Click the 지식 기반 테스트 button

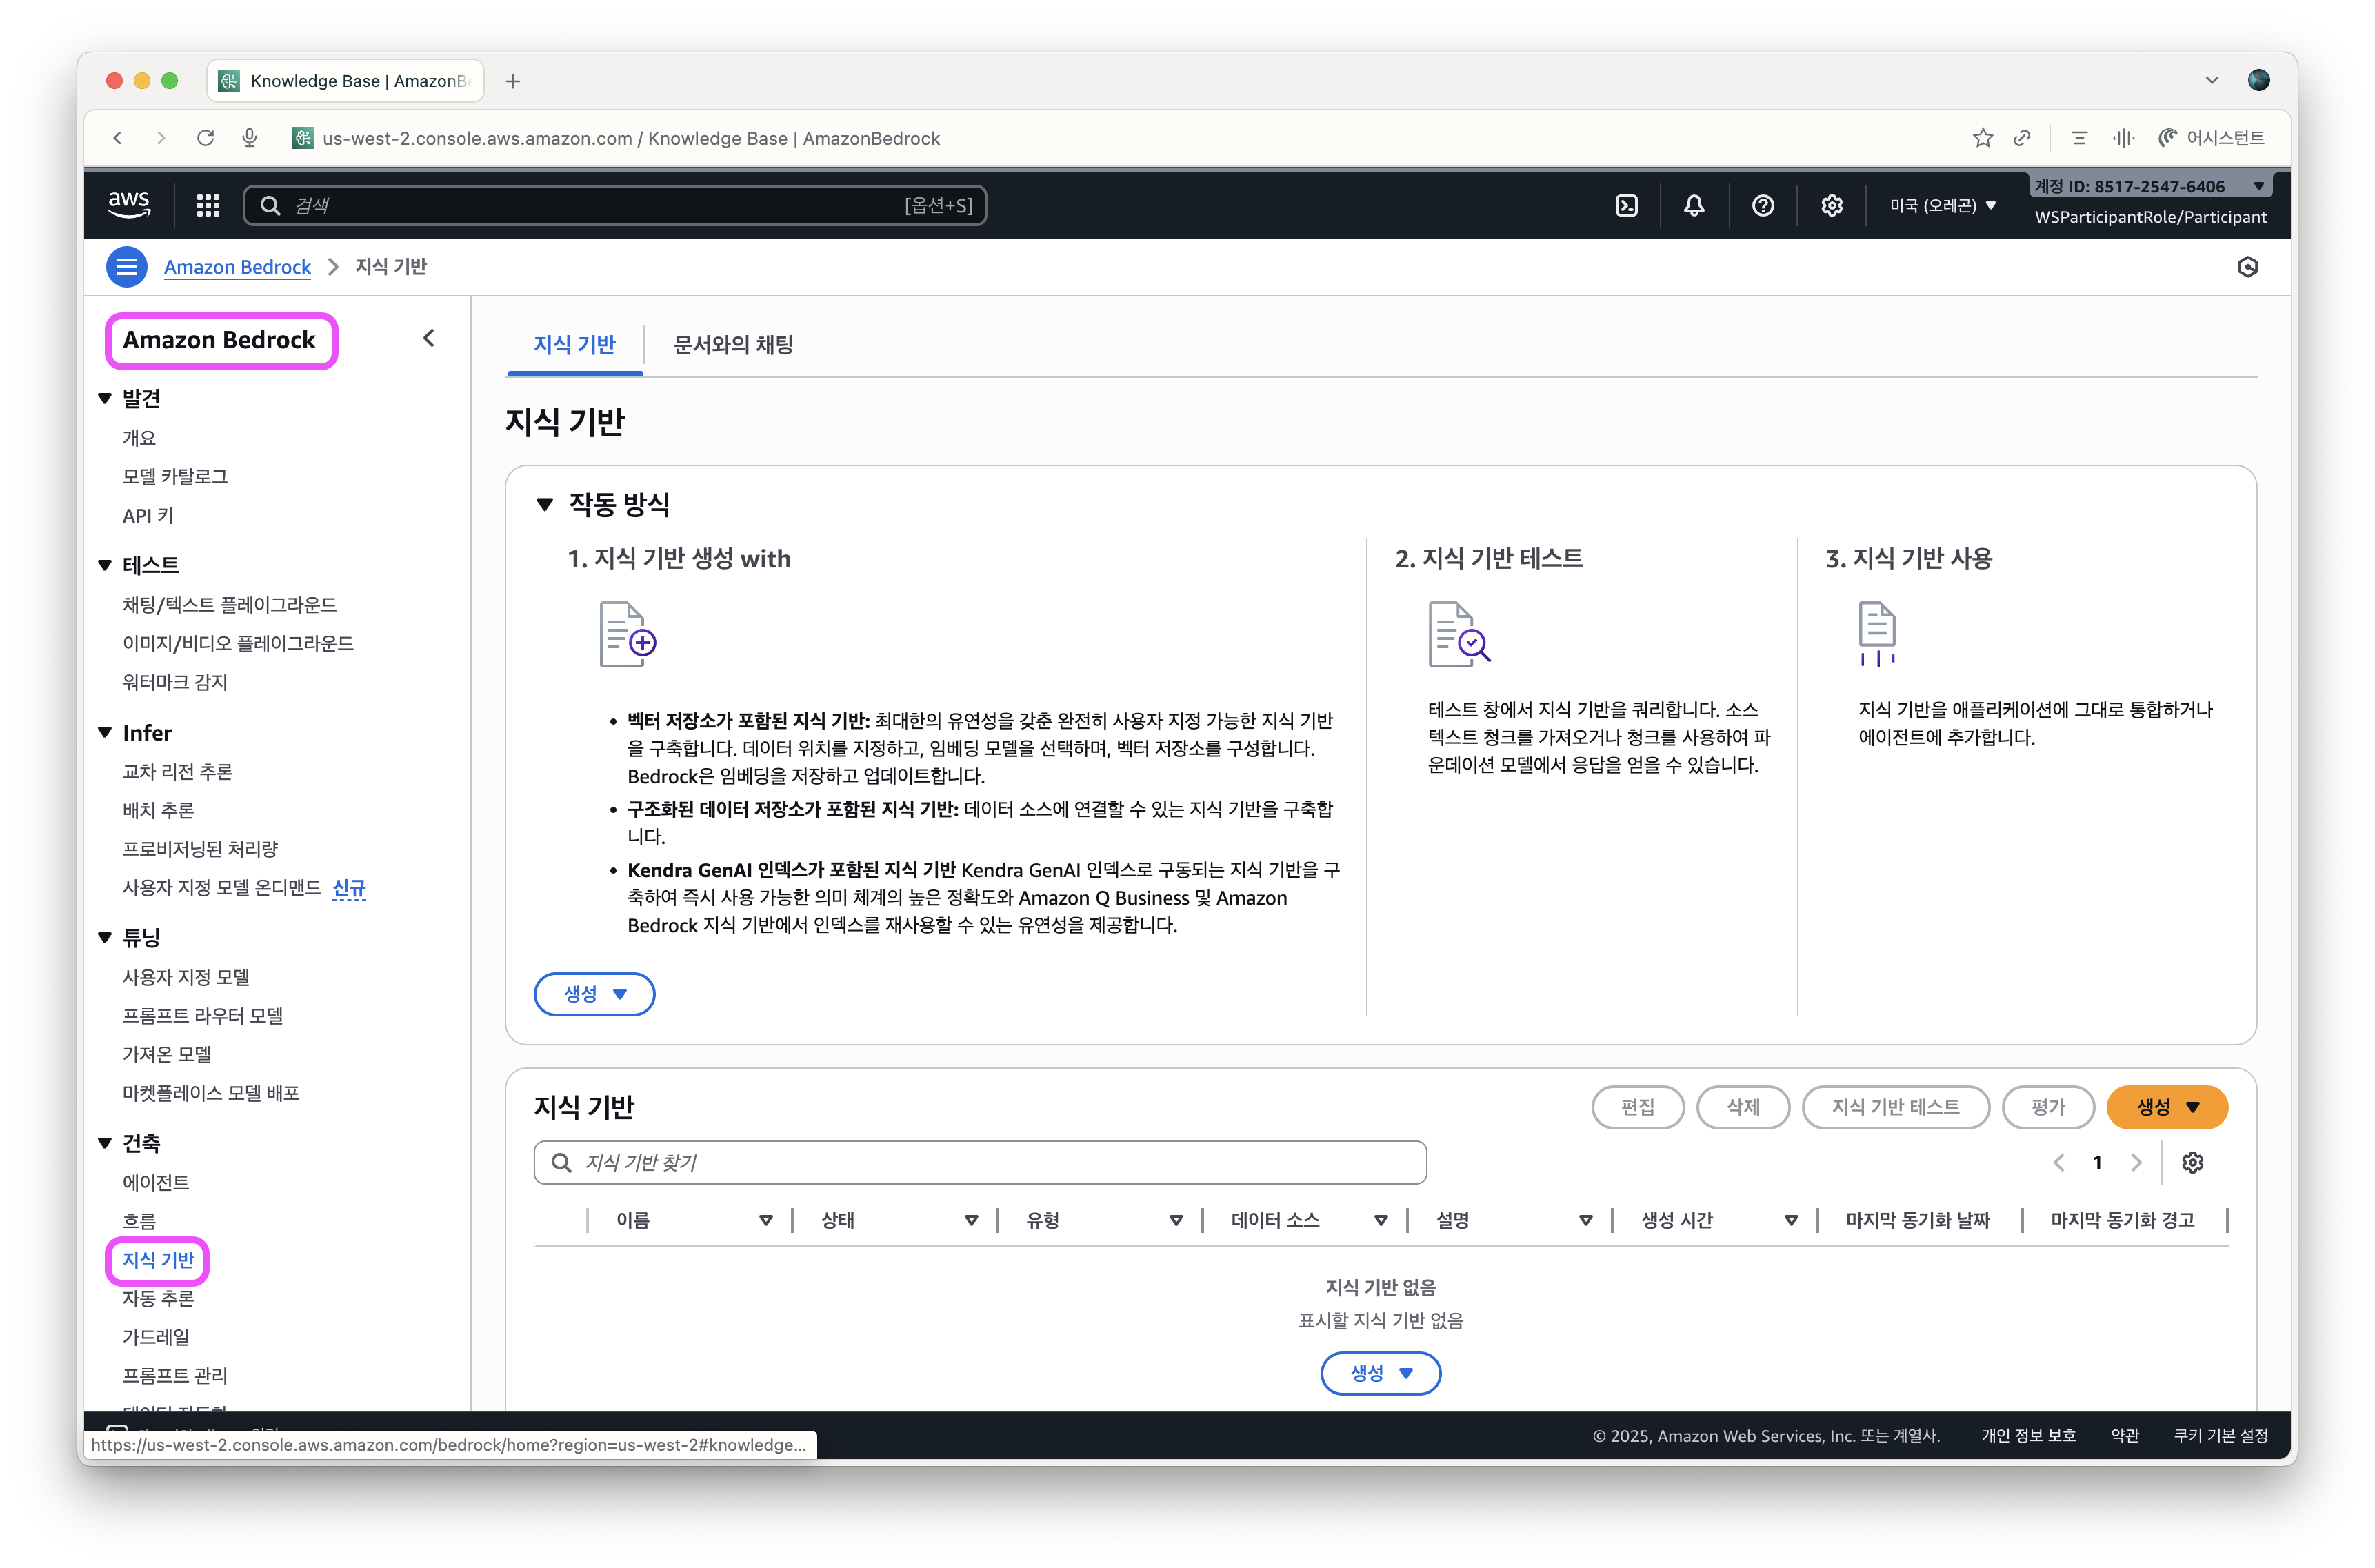1895,1107
